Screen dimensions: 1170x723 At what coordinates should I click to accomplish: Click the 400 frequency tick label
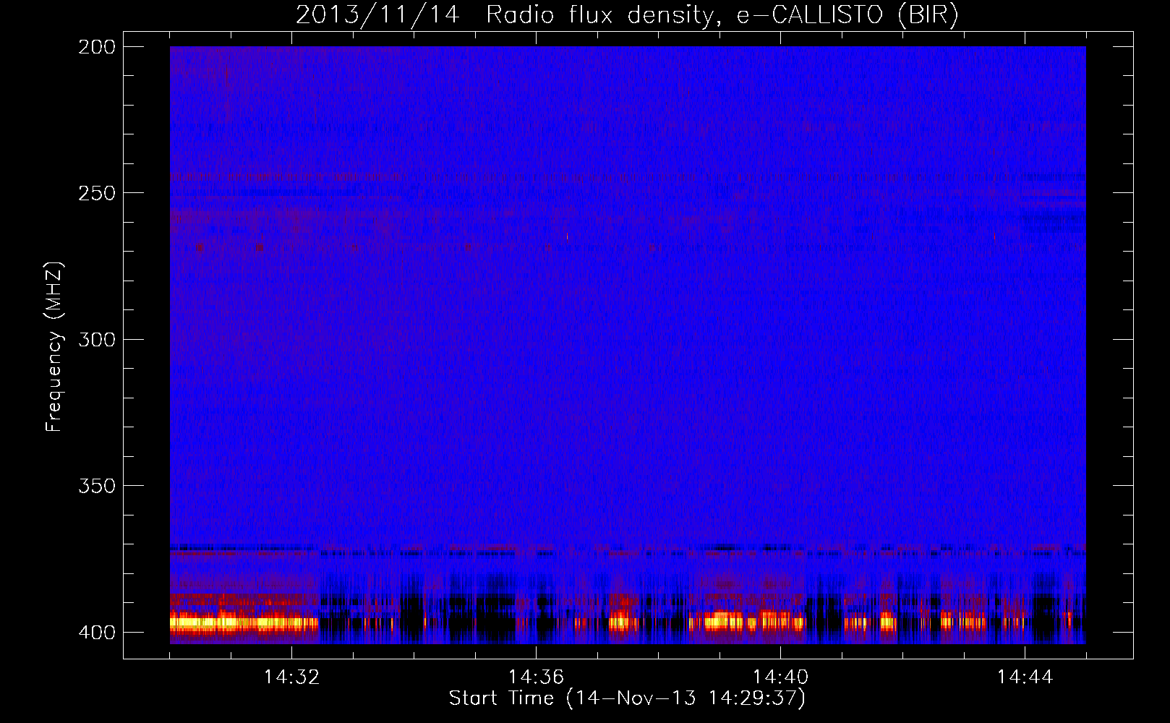96,632
